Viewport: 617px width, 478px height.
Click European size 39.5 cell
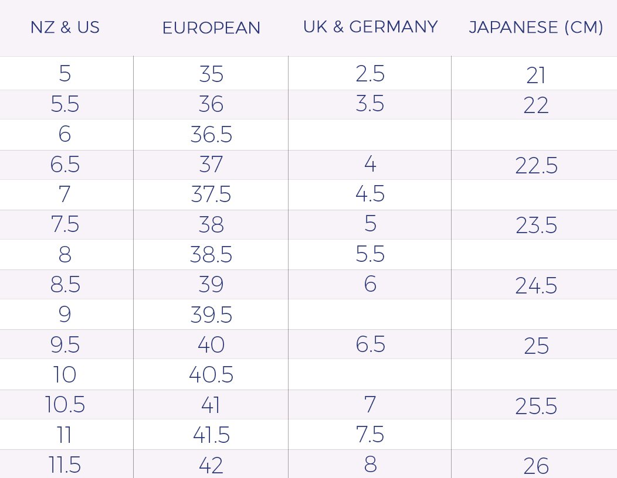tap(211, 315)
